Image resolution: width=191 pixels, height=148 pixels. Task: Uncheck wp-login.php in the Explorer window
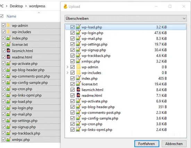tap(4, 108)
